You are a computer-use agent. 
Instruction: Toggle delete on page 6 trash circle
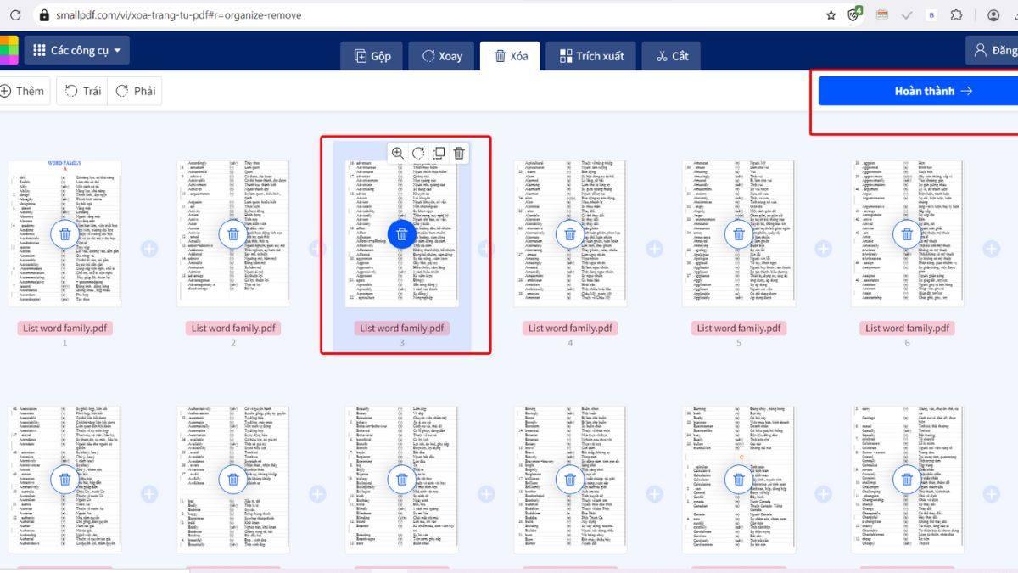pyautogui.click(x=907, y=234)
